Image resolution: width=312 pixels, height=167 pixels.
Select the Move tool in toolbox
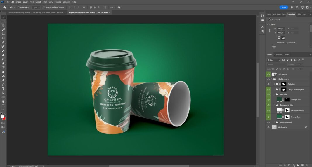[3, 17]
